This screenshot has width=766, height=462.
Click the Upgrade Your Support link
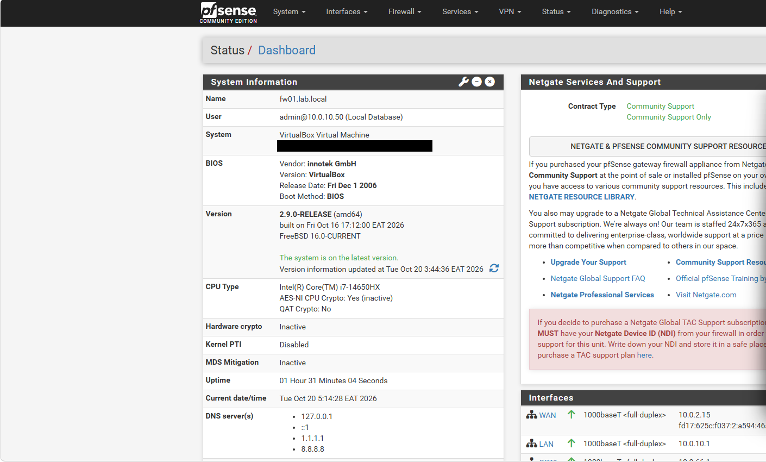pos(588,262)
